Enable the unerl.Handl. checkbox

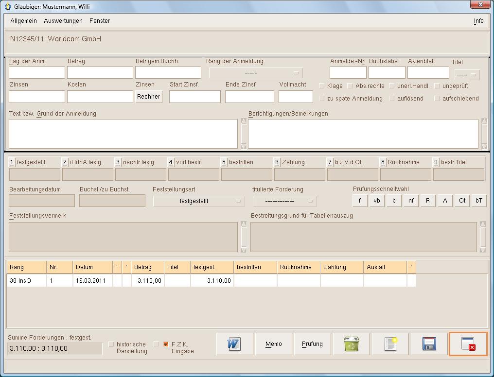[391, 86]
